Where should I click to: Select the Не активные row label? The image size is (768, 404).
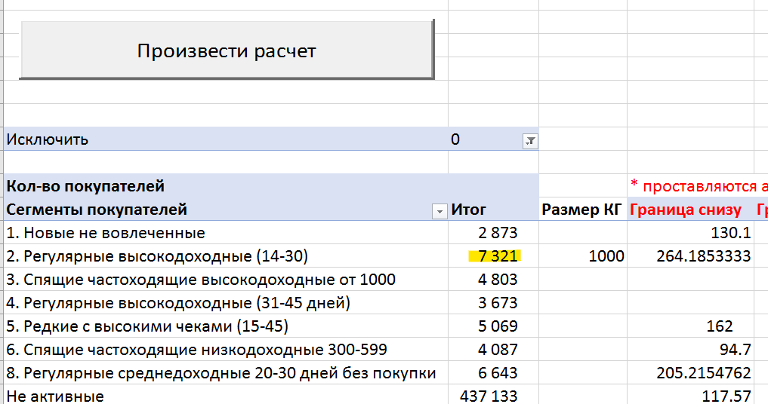[x=54, y=396]
